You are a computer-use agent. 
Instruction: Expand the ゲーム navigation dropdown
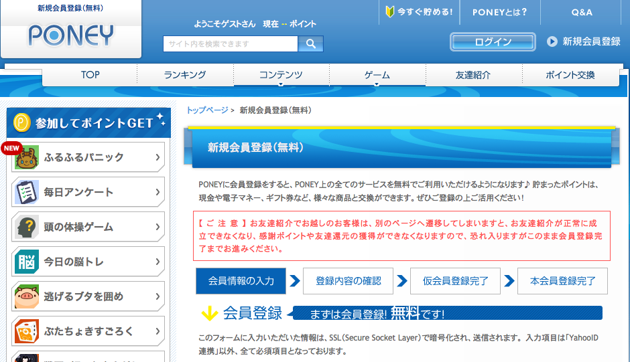(x=377, y=76)
